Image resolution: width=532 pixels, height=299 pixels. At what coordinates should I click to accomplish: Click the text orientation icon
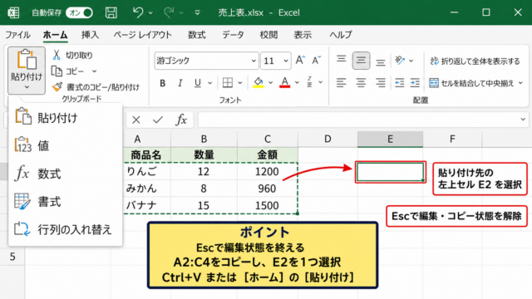click(400, 61)
